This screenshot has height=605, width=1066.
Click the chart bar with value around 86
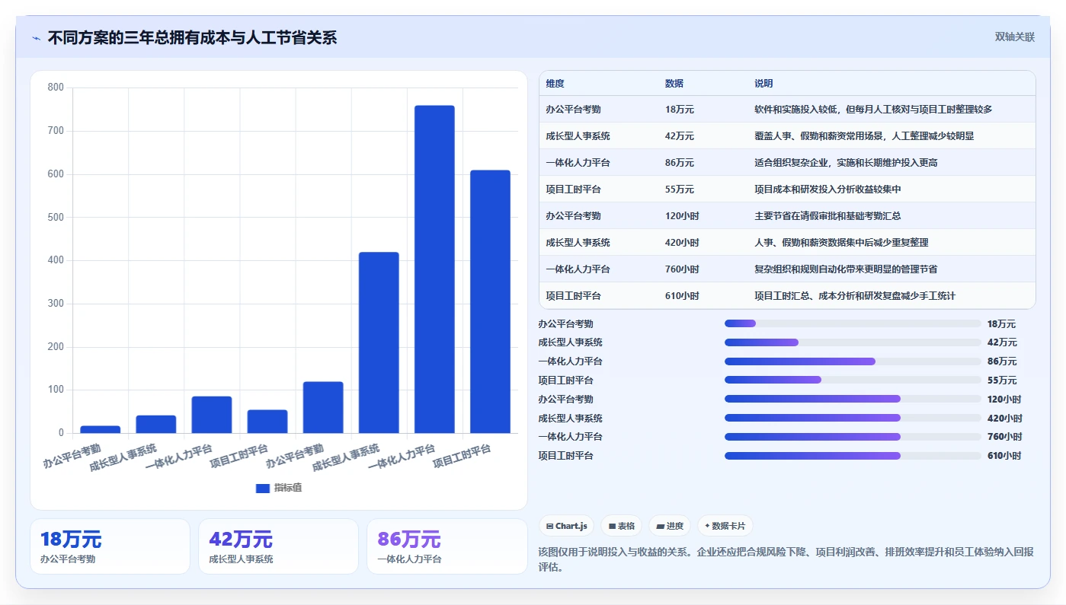click(x=212, y=415)
